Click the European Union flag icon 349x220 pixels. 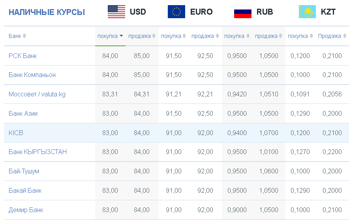[x=176, y=11]
